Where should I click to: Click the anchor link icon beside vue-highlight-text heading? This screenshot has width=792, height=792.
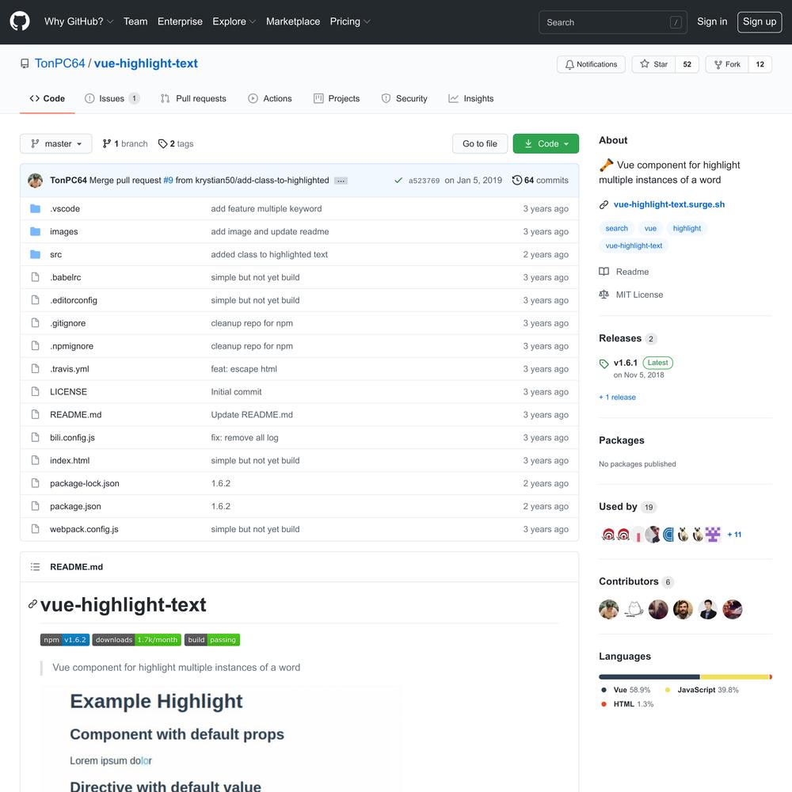tap(32, 604)
